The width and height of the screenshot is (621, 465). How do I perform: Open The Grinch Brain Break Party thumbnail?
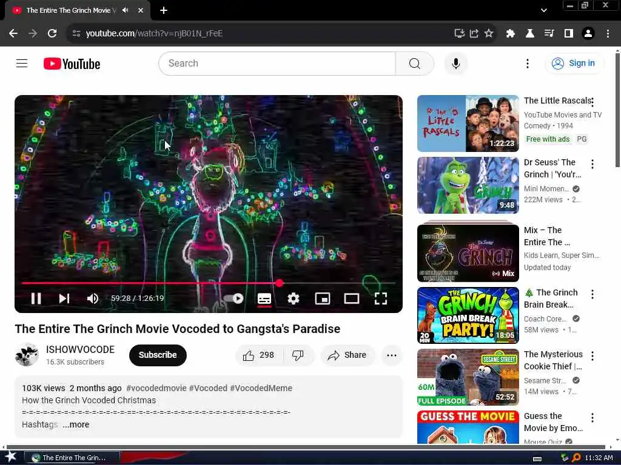(468, 315)
